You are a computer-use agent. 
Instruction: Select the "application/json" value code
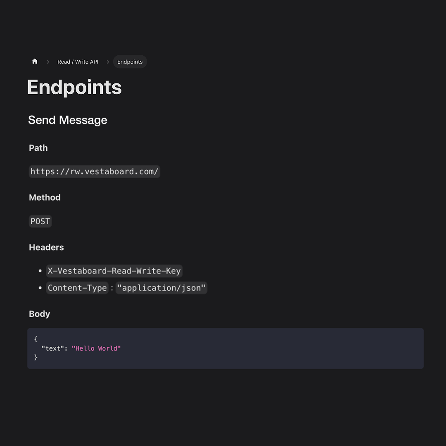click(161, 288)
